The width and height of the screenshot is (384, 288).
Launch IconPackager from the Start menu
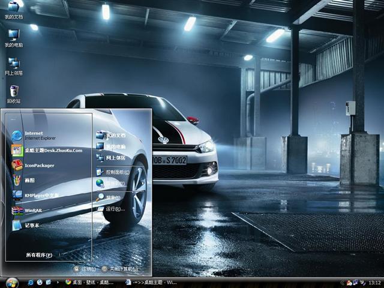pyautogui.click(x=36, y=165)
